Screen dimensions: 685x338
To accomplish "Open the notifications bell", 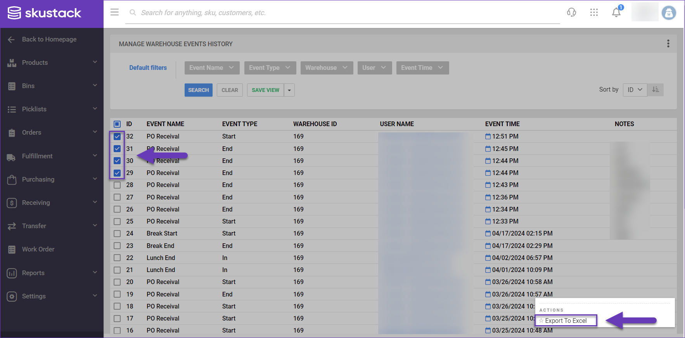I will (616, 12).
